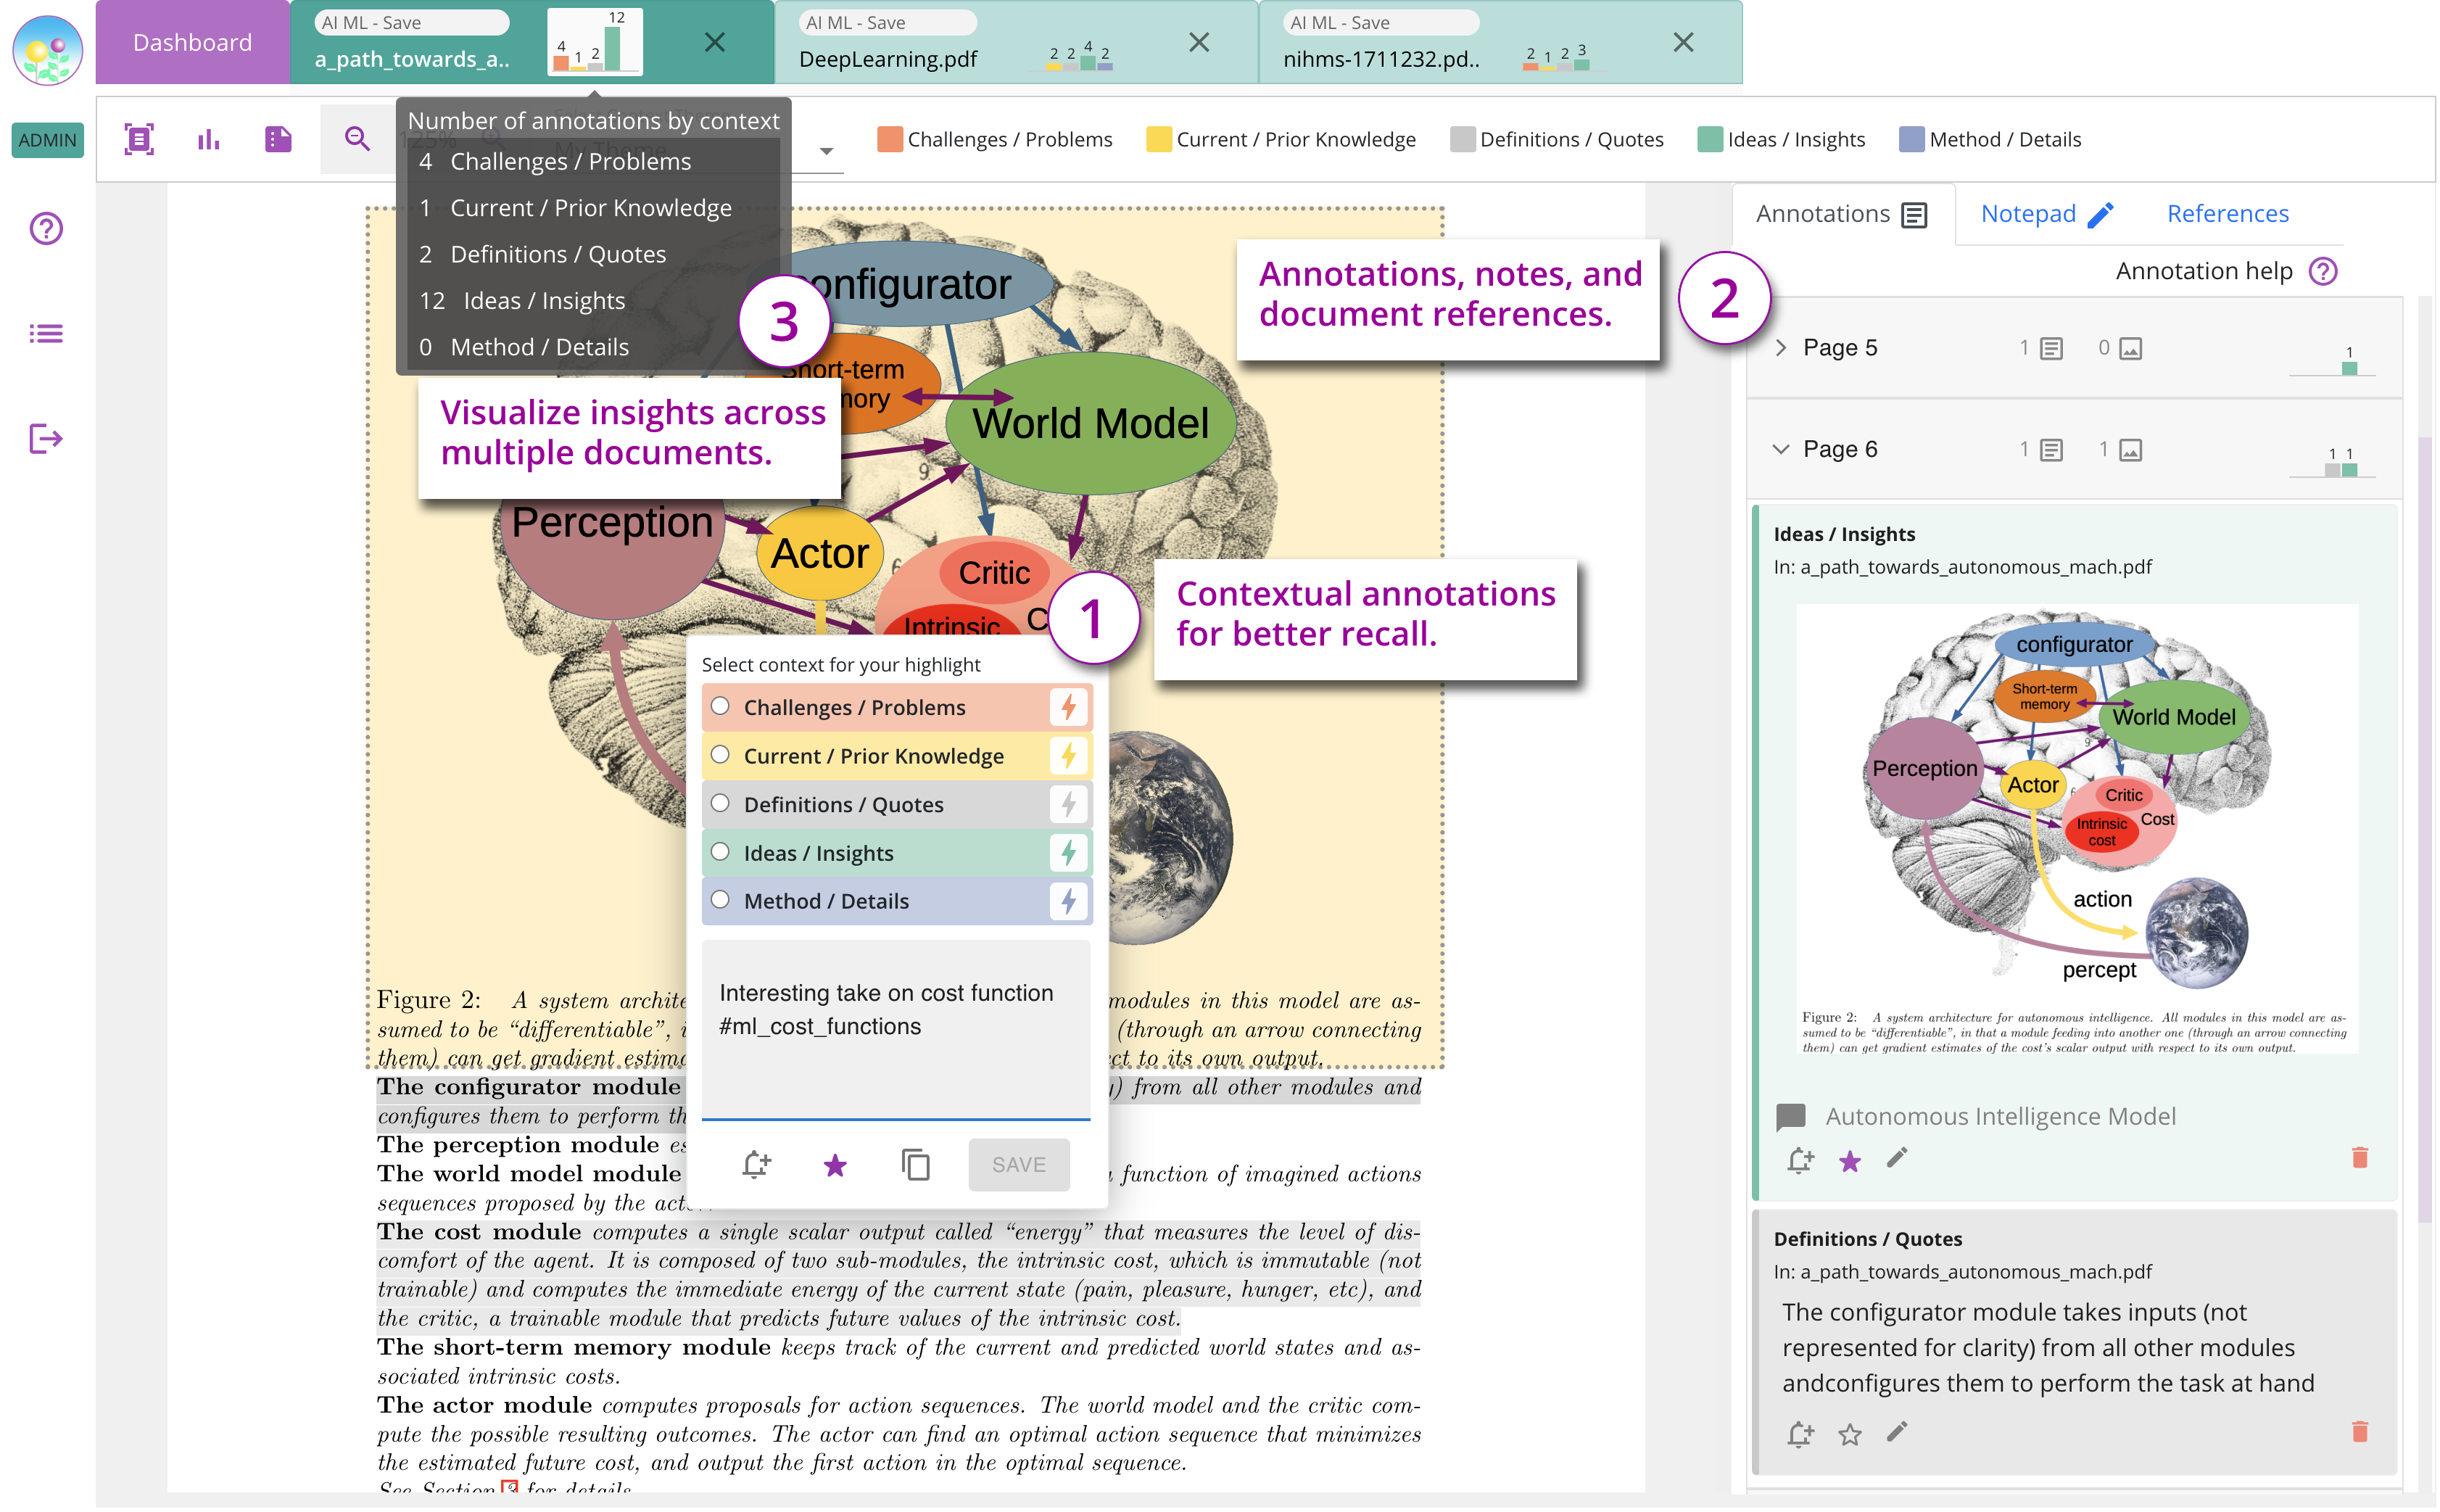The image size is (2440, 1512).
Task: Click the list icon in left sidebar
Action: point(46,334)
